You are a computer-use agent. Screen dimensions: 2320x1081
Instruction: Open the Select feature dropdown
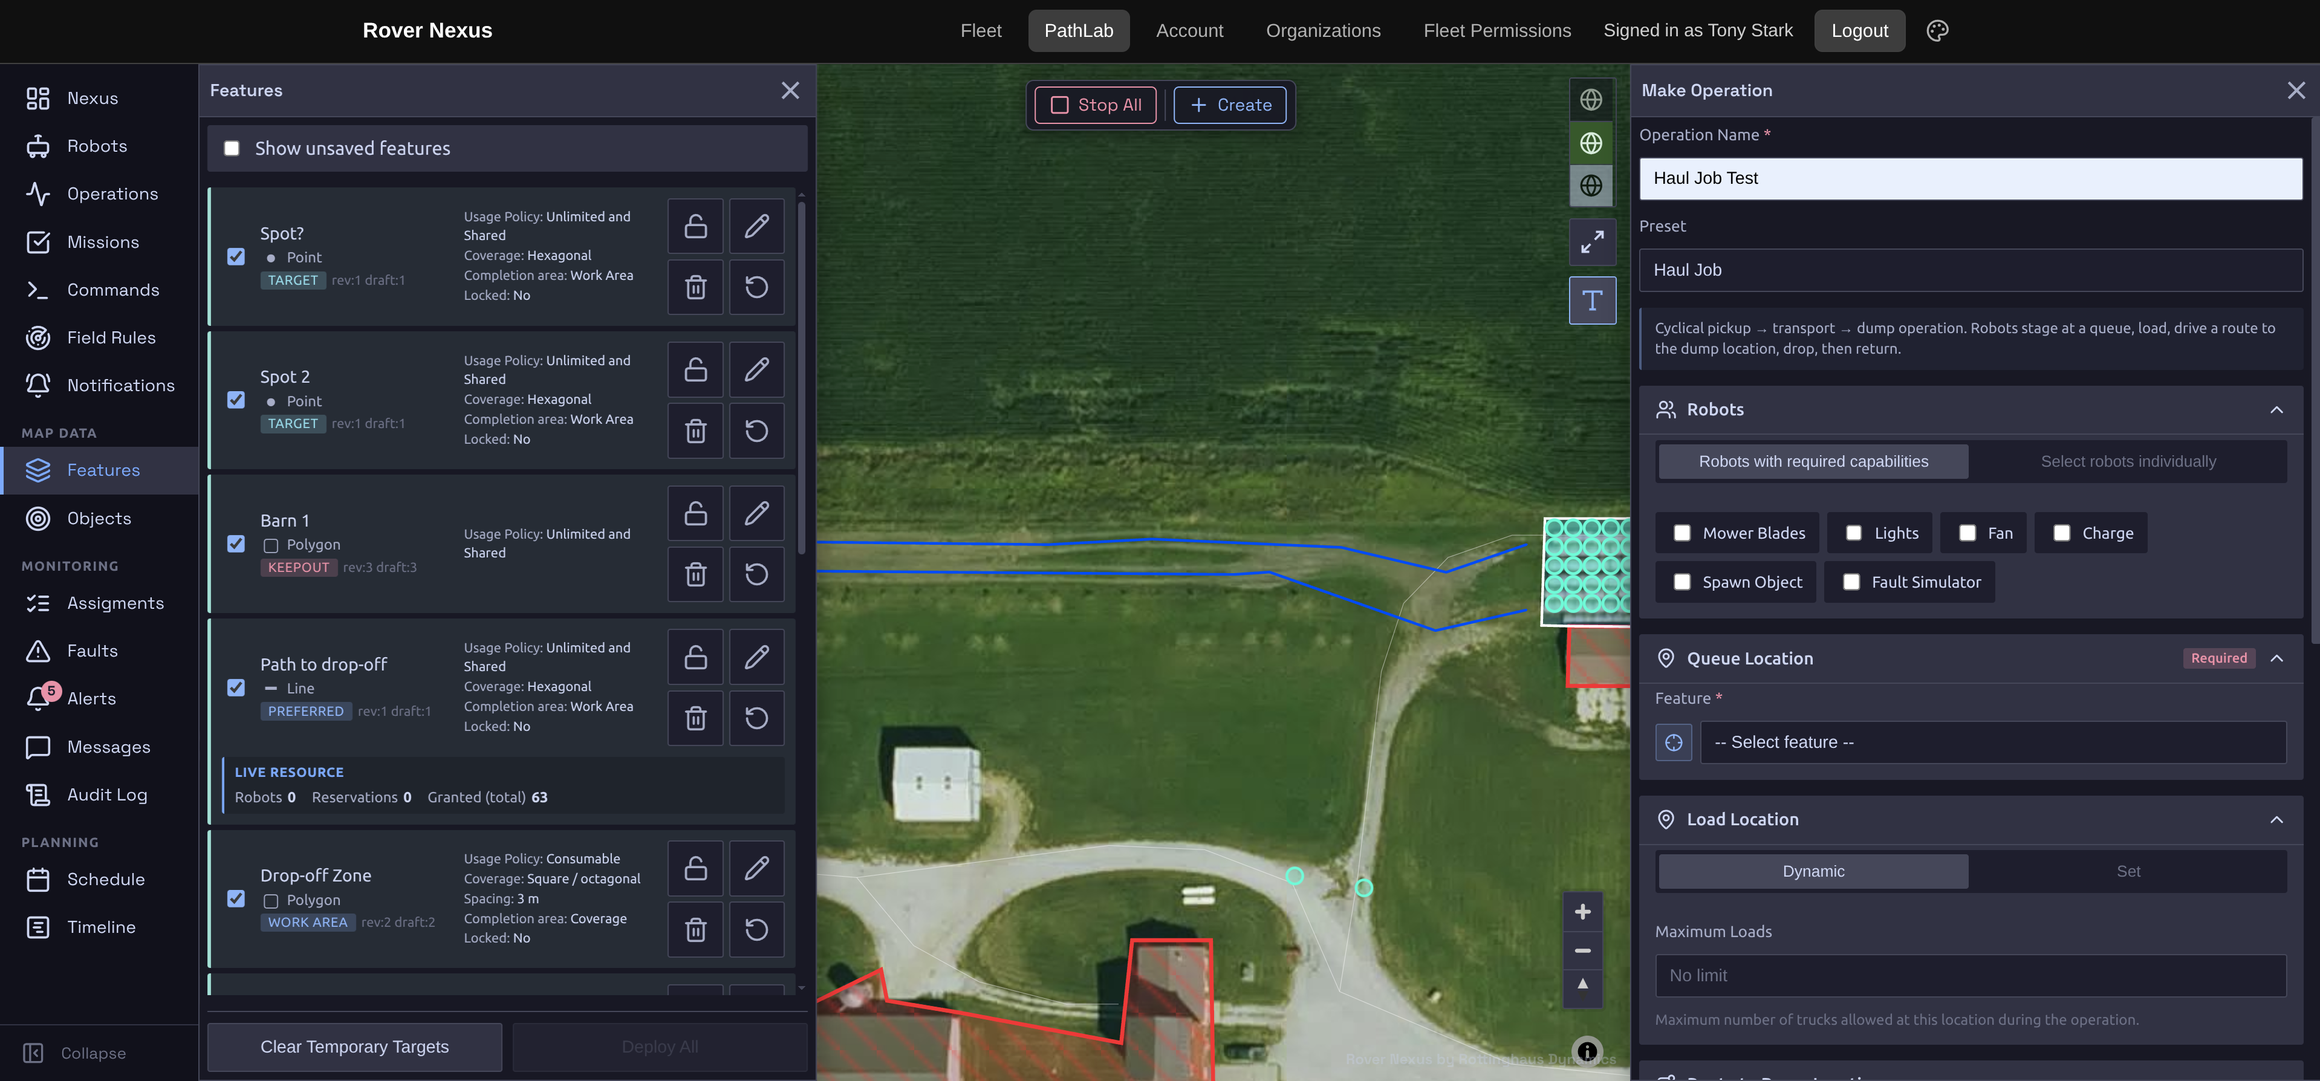1992,742
